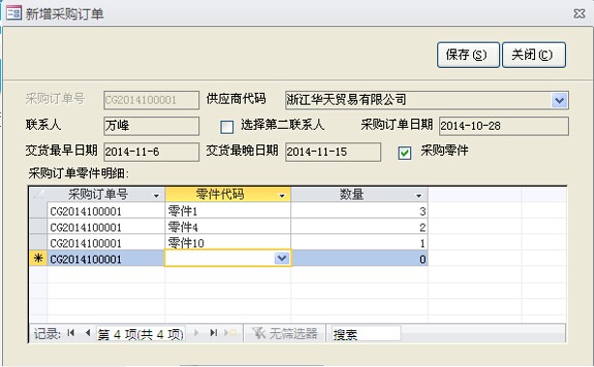This screenshot has height=367, width=594.
Task: Click the next record arrow
Action: coord(196,333)
